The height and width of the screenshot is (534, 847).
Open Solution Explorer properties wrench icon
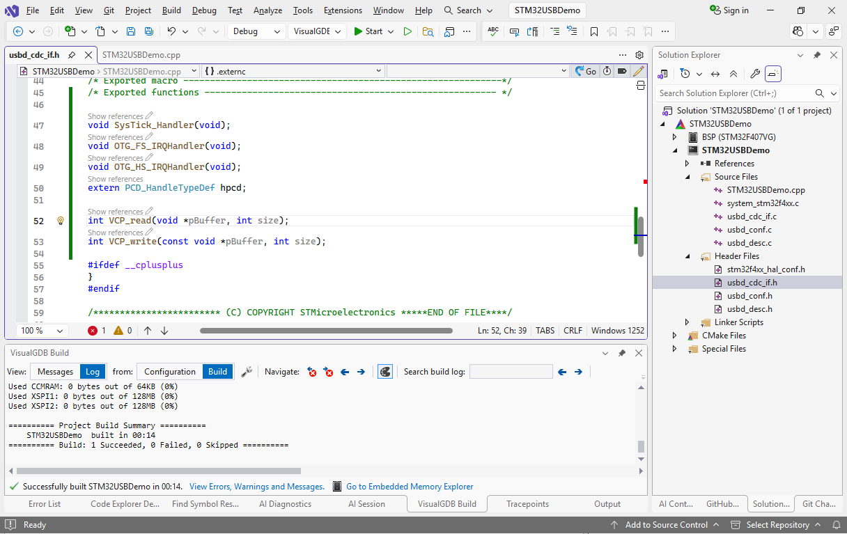point(754,74)
